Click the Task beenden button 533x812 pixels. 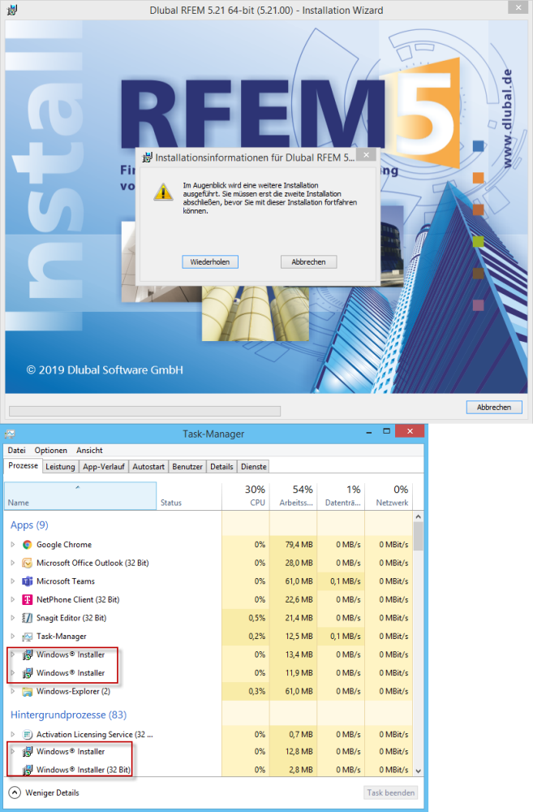click(x=391, y=793)
